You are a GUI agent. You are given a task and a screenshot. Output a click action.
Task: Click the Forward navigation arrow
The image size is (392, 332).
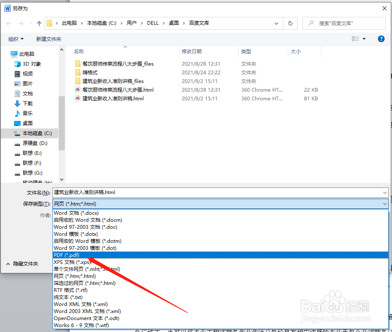click(21, 24)
